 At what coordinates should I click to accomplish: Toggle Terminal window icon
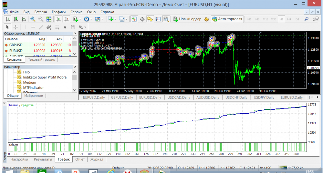(x=158, y=19)
